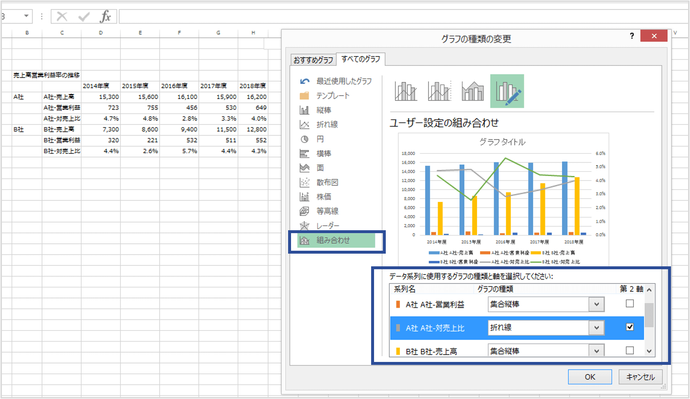Click cell 売上高営業利益率の推移
Image resolution: width=690 pixels, height=399 pixels.
(x=47, y=75)
